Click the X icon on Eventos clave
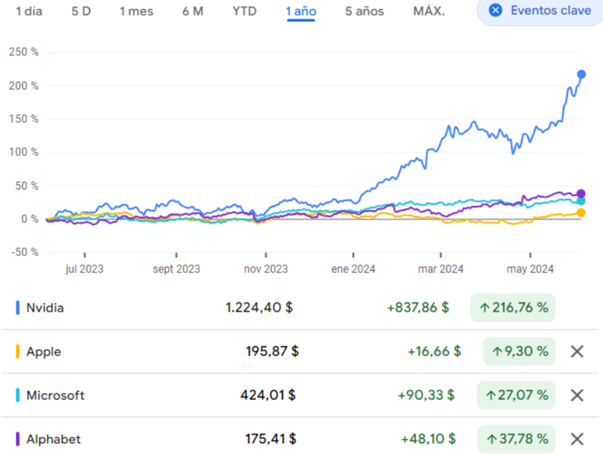The width and height of the screenshot is (603, 454). tap(495, 11)
